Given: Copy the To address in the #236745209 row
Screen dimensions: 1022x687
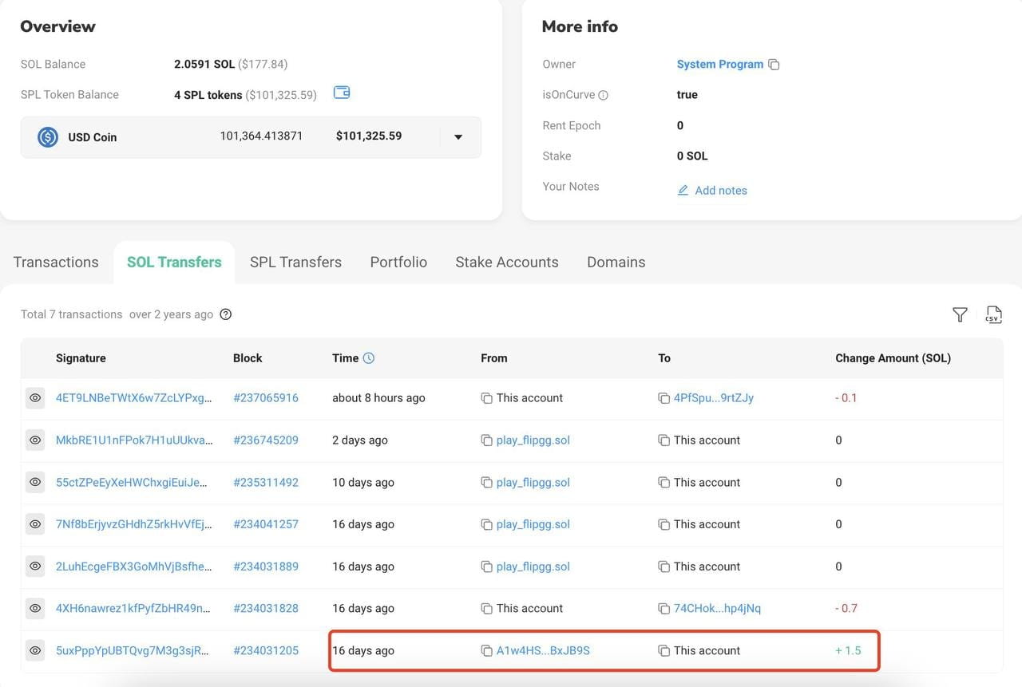Looking at the screenshot, I should pyautogui.click(x=664, y=440).
